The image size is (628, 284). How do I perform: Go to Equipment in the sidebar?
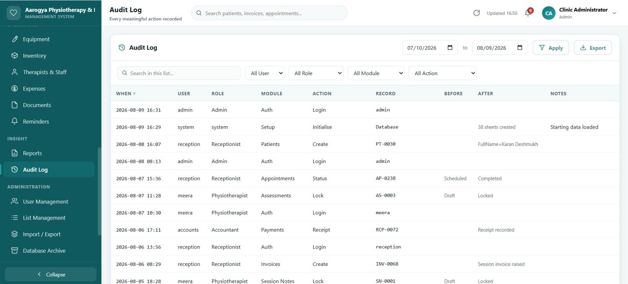49,39
